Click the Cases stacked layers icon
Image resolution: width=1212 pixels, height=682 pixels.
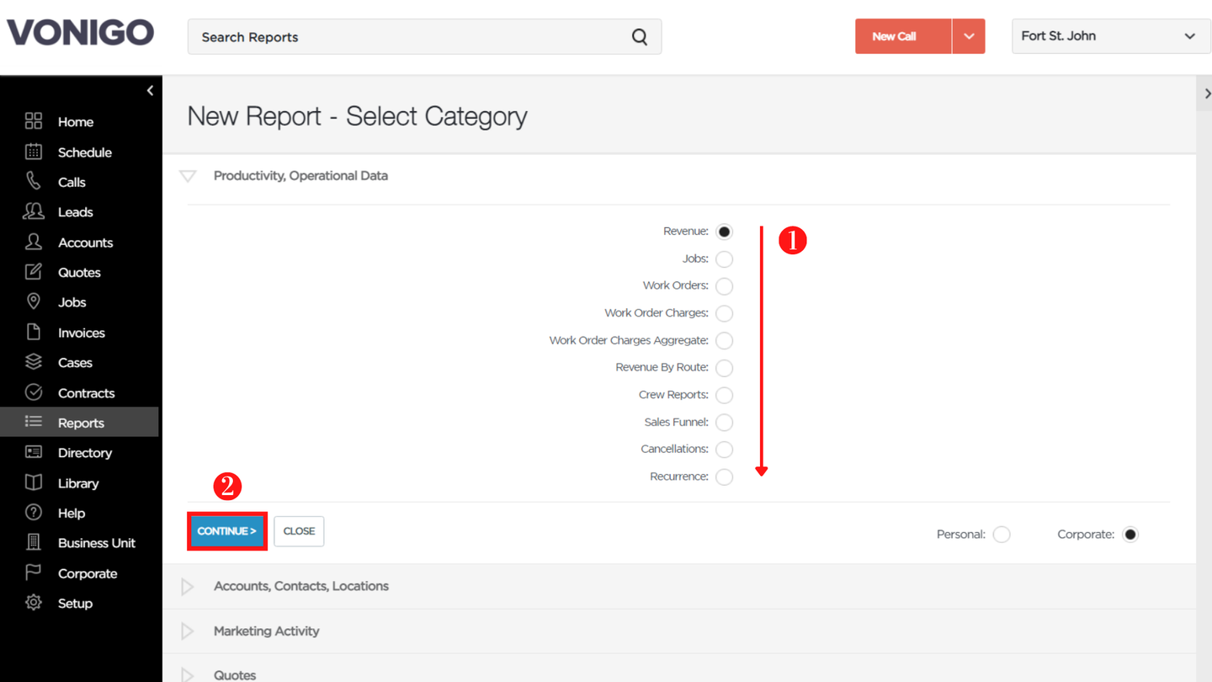coord(34,362)
